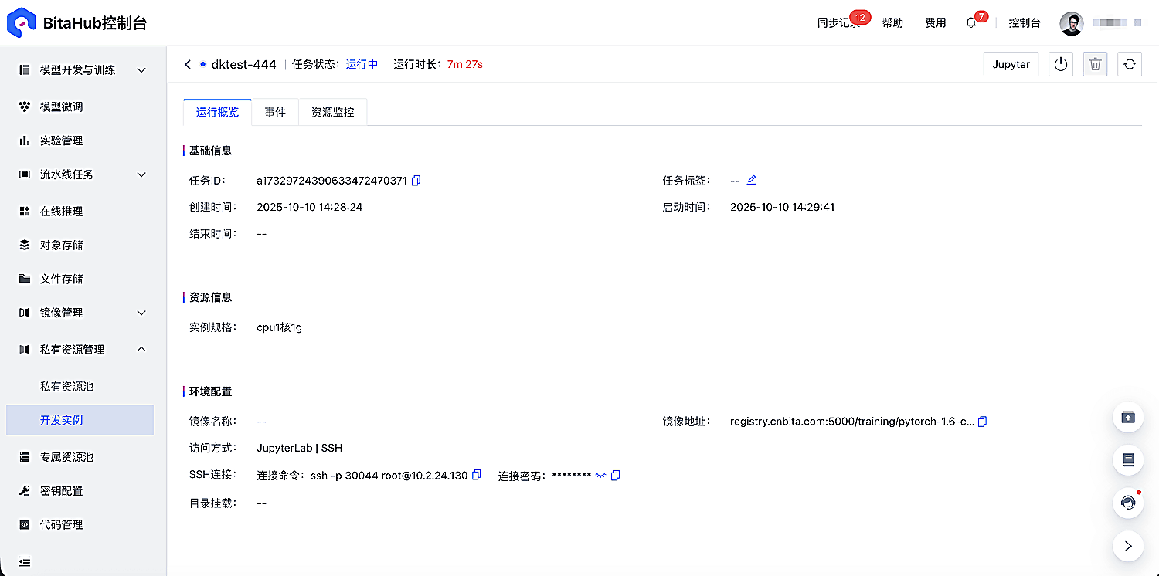Expand 镜像管理 menu
The image size is (1159, 576).
(x=141, y=313)
